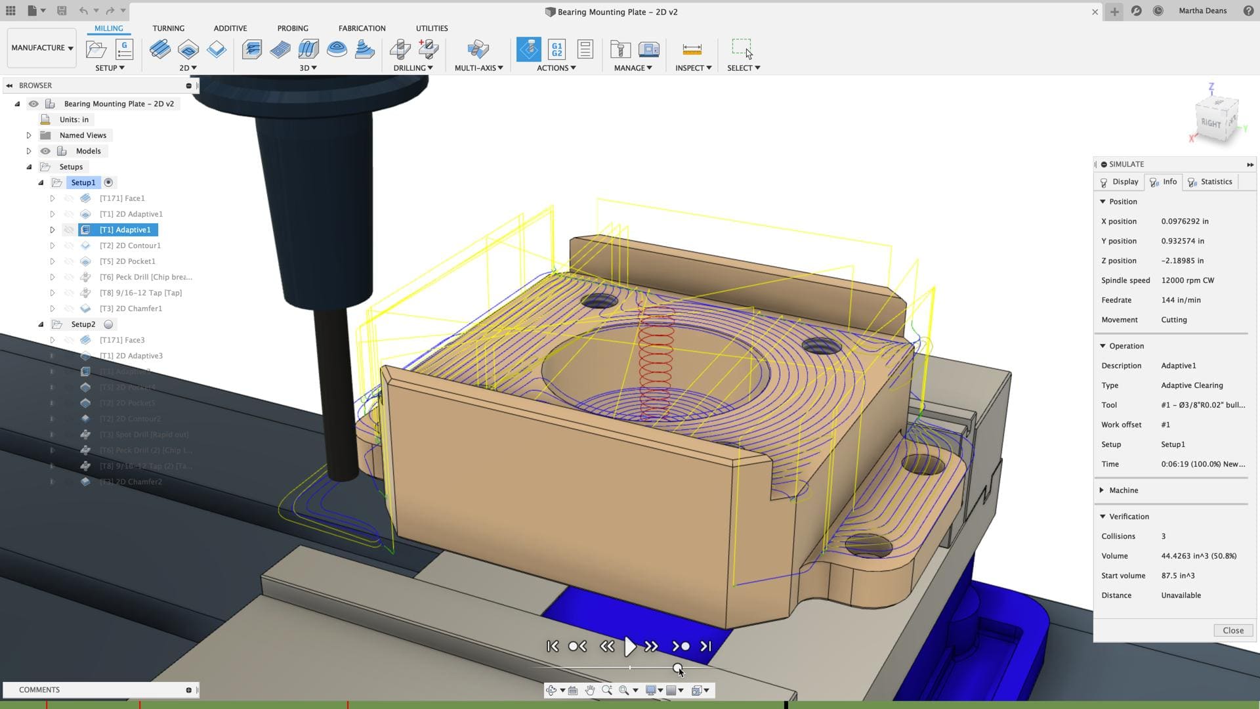The height and width of the screenshot is (709, 1260).
Task: Select the 3D Pocket Clearing icon
Action: 280,50
